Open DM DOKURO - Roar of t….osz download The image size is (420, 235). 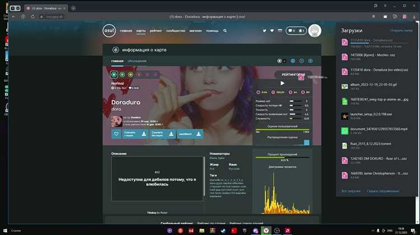pyautogui.click(x=376, y=160)
